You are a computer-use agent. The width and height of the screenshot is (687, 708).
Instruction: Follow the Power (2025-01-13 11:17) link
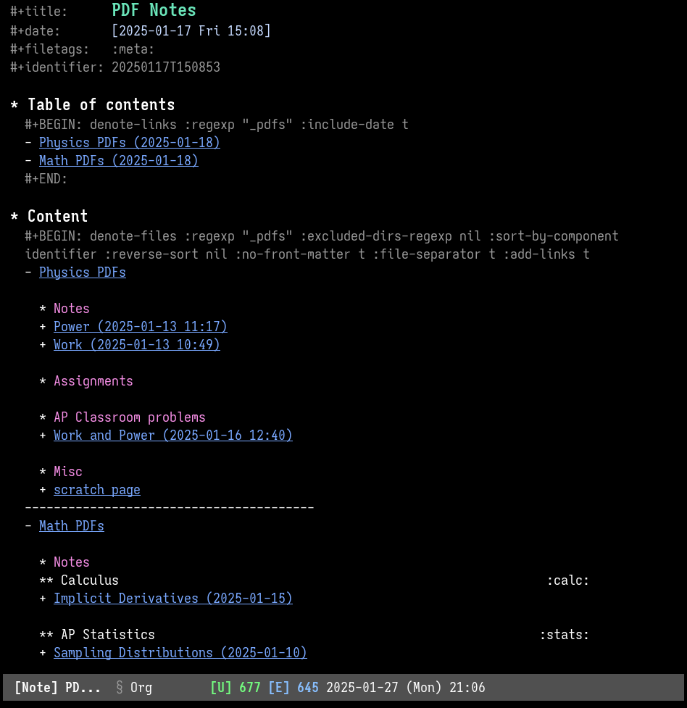click(141, 326)
